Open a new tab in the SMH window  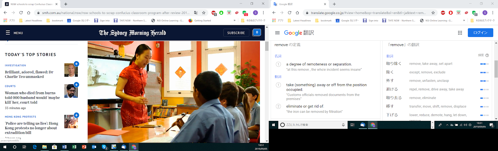tap(66, 4)
